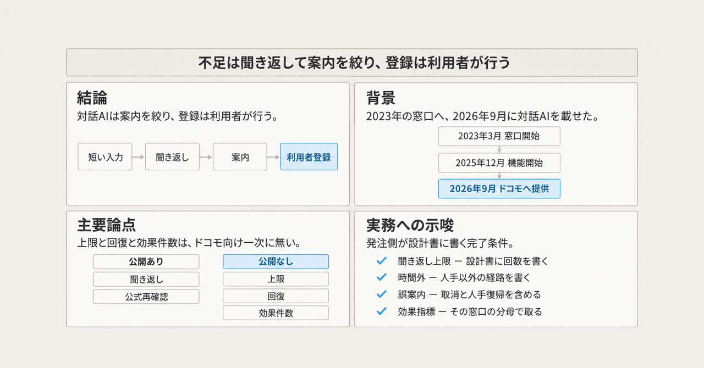The height and width of the screenshot is (368, 704).
Task: Click the text 聞き返し上限 — 設計書に回数を書く
Action: point(473,261)
